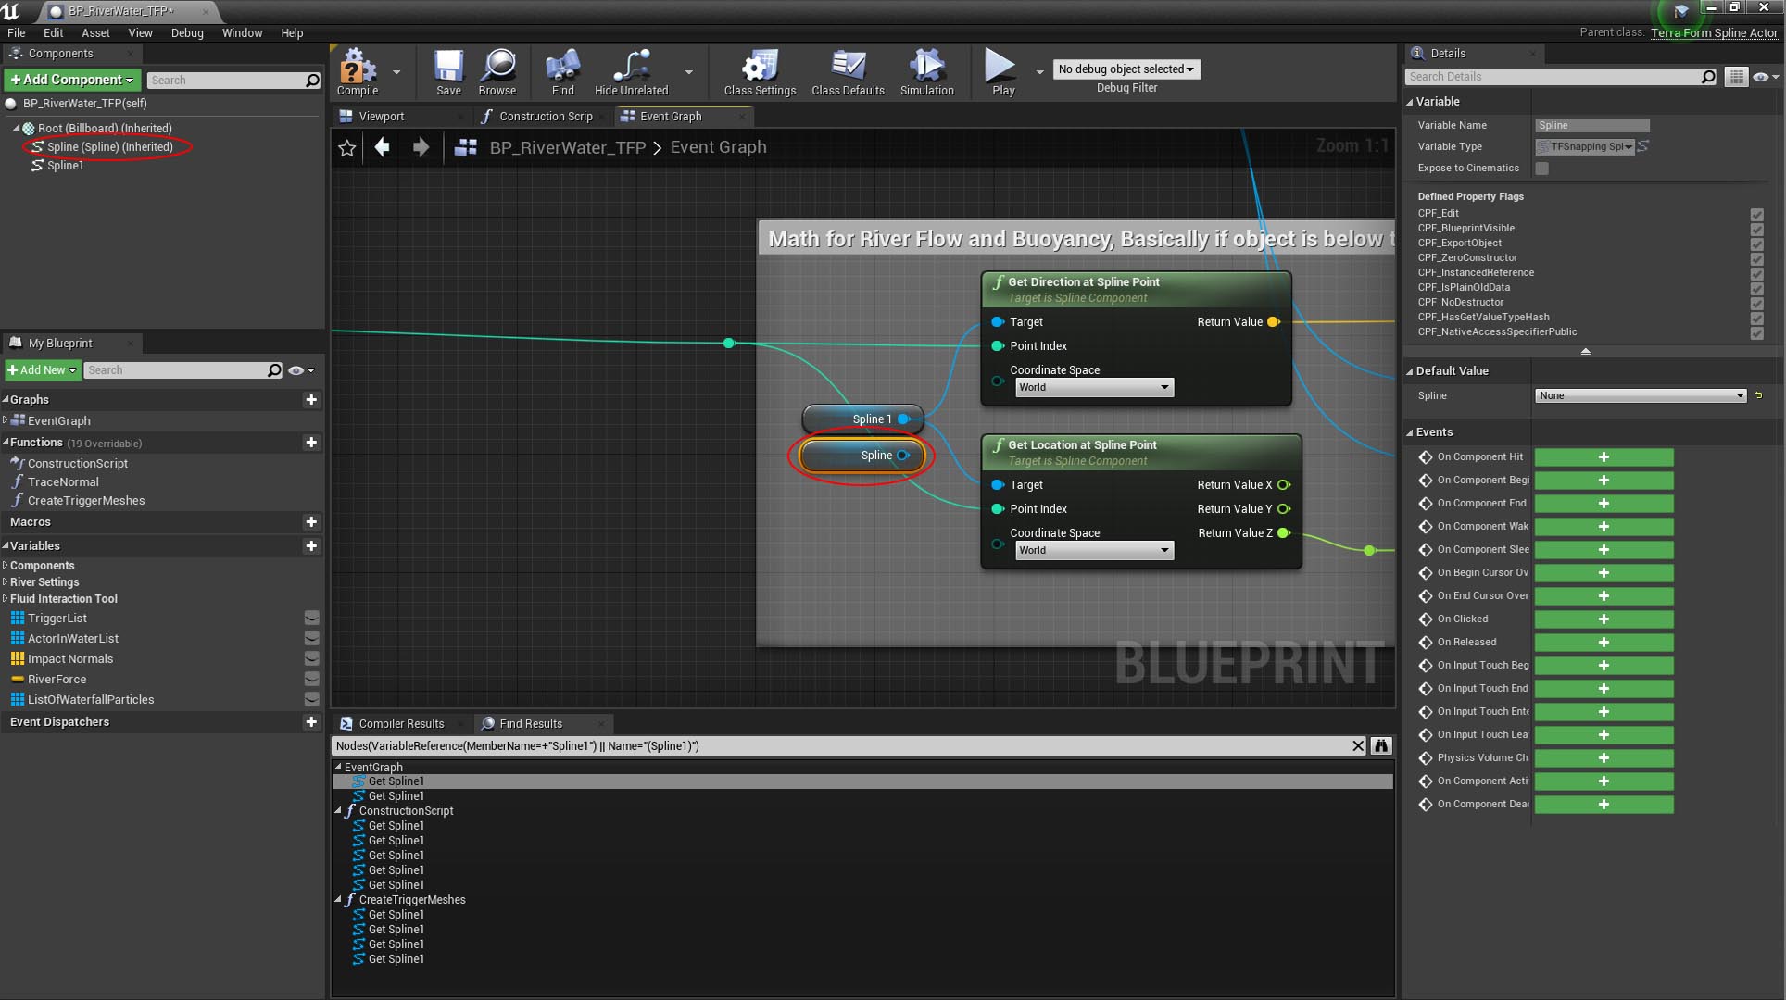
Task: Open Class Settings
Action: [x=760, y=72]
